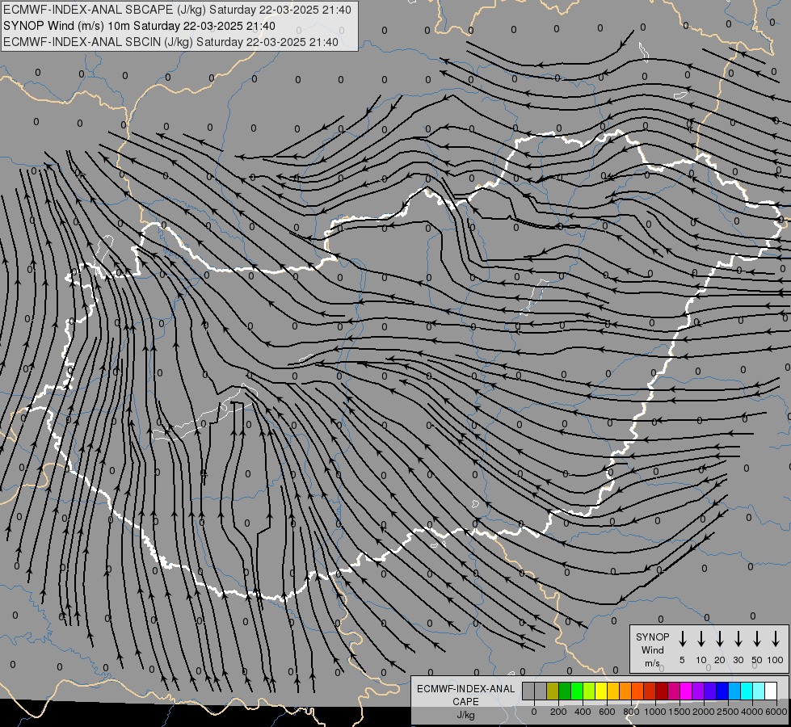Select the sky blue CAPE swatch right of 2500
This screenshot has width=791, height=727.
(x=734, y=691)
